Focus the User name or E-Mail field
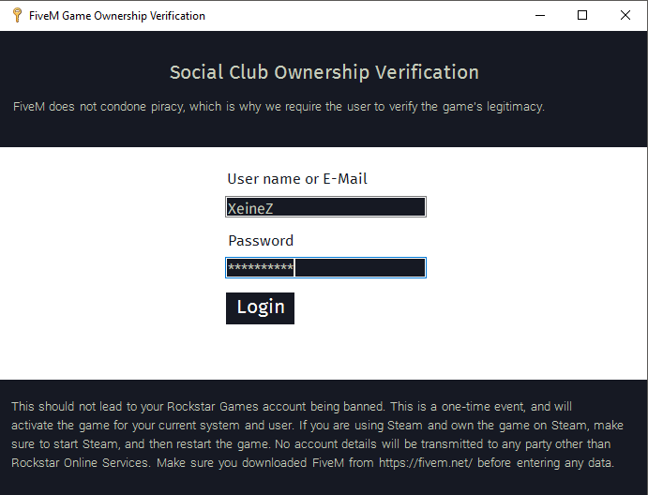 click(325, 207)
